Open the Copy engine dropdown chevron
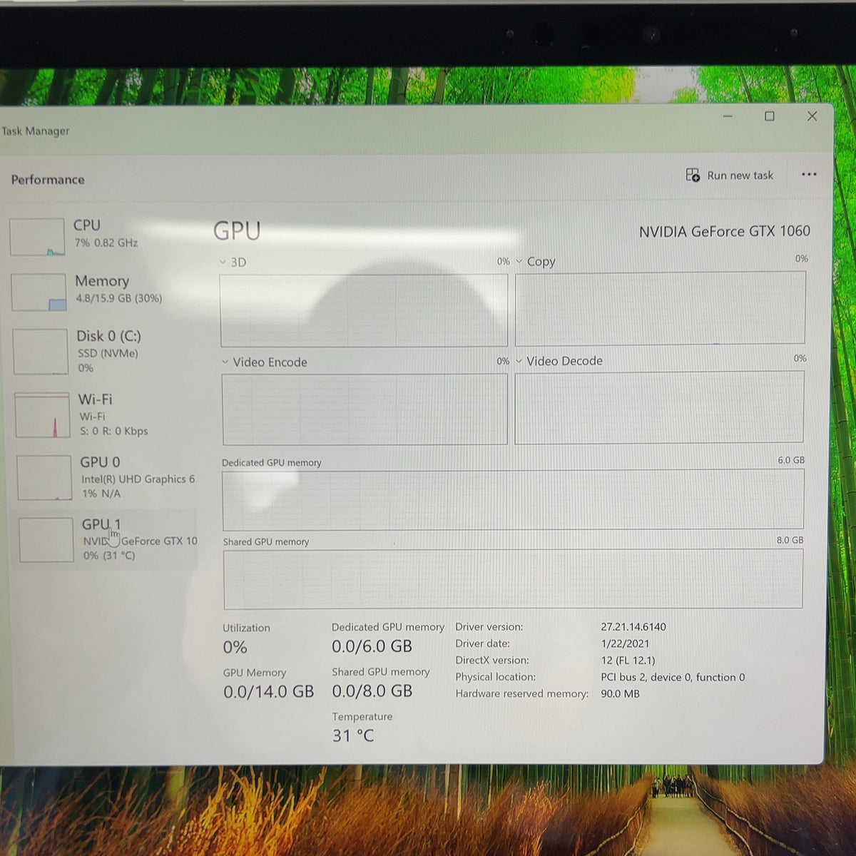856x856 pixels. coord(519,261)
